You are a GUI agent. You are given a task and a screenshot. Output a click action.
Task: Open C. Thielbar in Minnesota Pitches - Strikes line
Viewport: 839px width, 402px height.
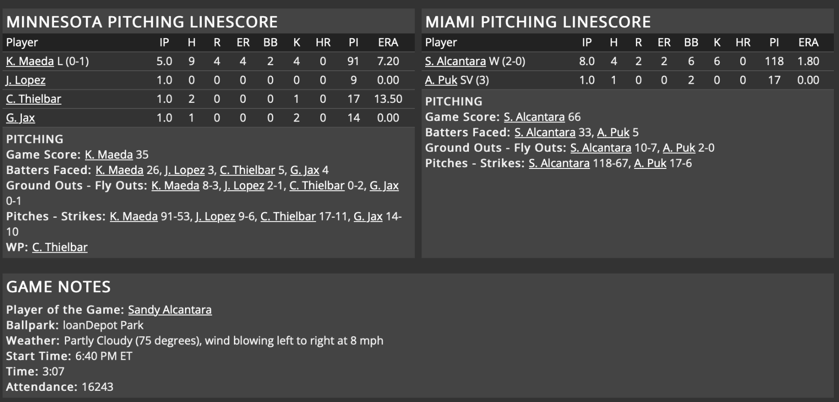288,216
